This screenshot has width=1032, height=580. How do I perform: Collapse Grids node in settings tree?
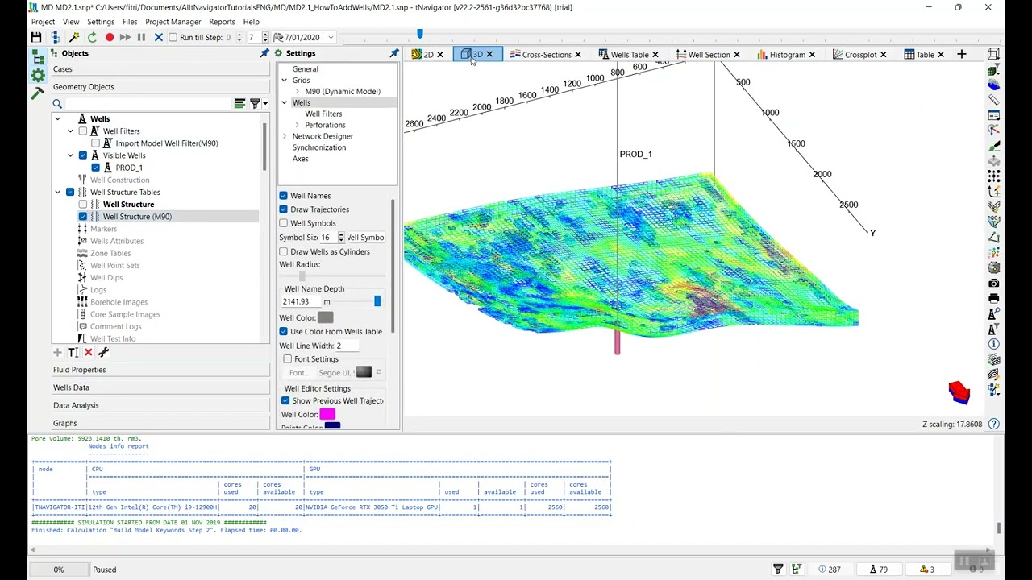point(285,80)
